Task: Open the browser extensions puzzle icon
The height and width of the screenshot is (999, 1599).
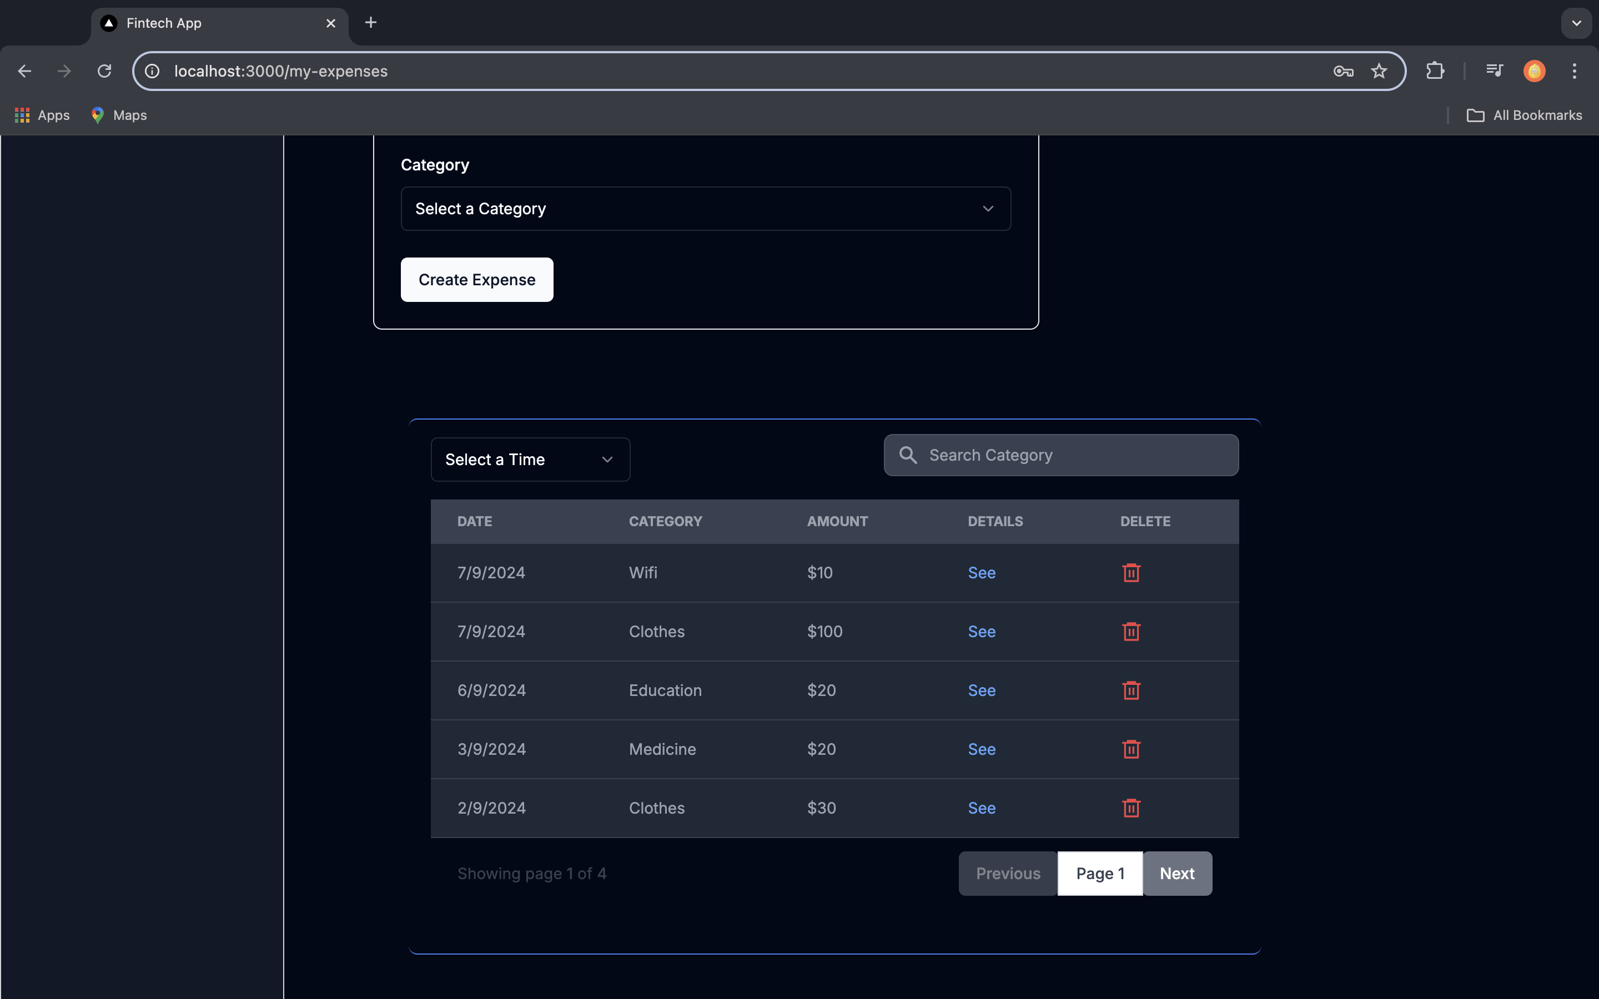Action: tap(1435, 70)
